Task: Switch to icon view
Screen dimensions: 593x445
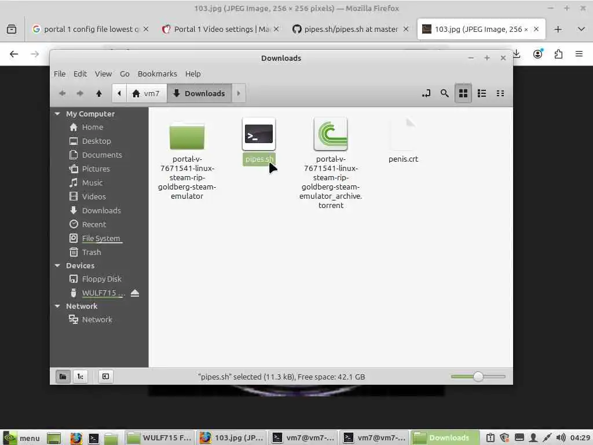Action: (463, 93)
